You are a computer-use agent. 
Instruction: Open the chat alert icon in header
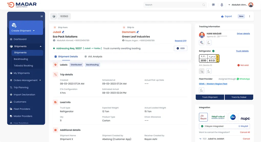(x=213, y=5)
